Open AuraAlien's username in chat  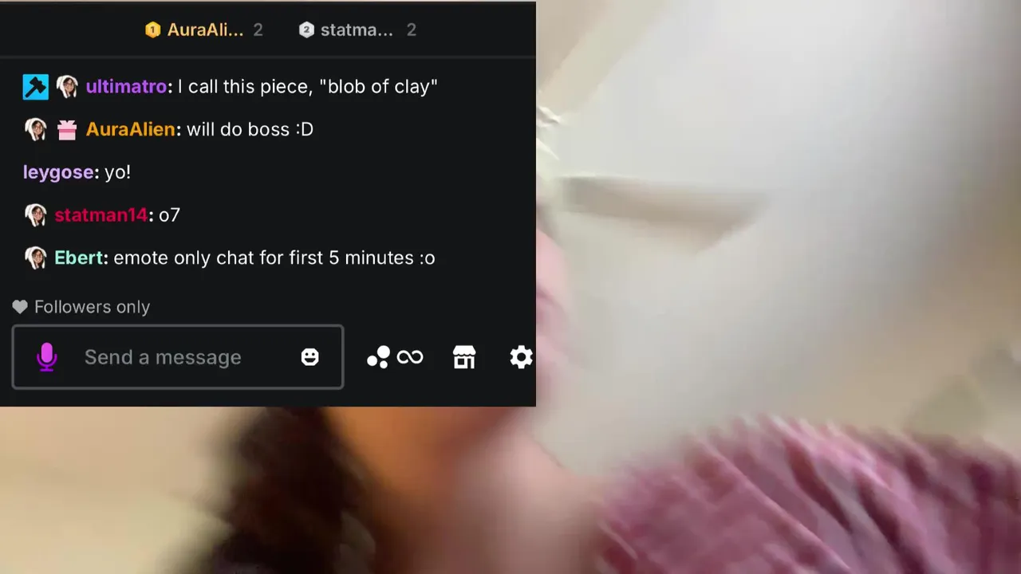(x=131, y=129)
